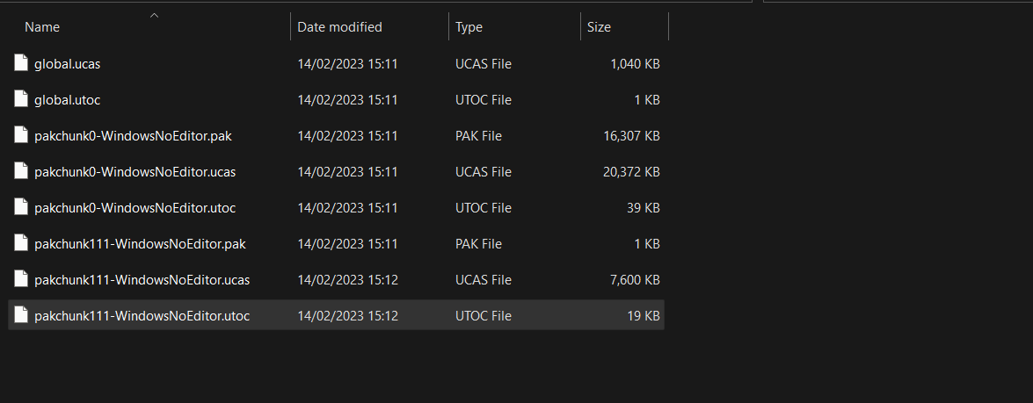
Task: Select pakchunk111-WindowsNoEditor.pak file name
Action: 141,244
